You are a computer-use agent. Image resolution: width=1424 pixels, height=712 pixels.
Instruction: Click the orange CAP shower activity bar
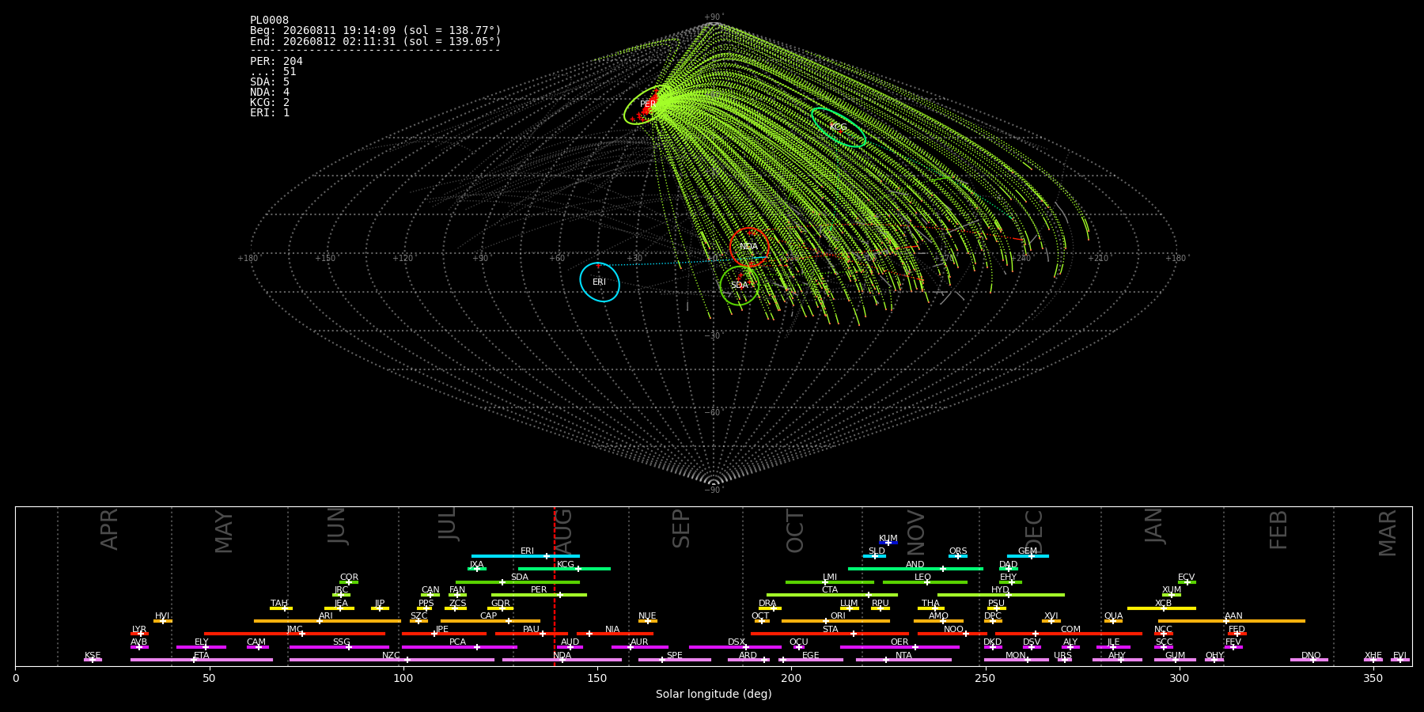tap(490, 621)
